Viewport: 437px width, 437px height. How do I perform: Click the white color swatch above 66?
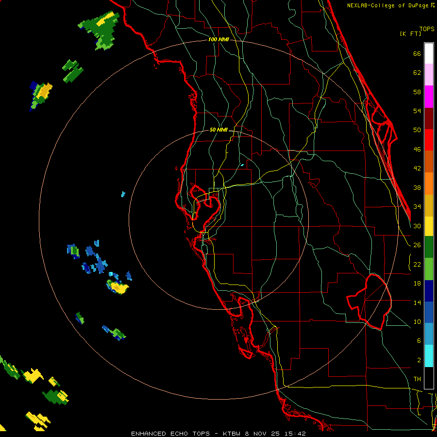pos(429,53)
